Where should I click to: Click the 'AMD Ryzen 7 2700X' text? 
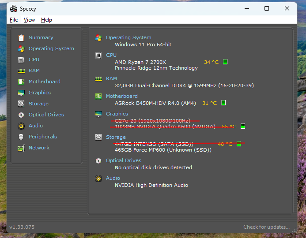[140, 62]
